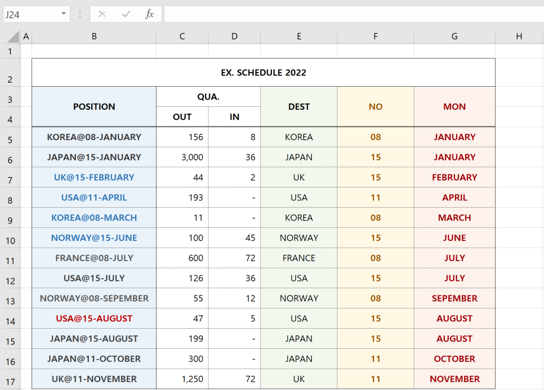Click the QUA. header cell
The width and height of the screenshot is (544, 390).
tap(208, 97)
